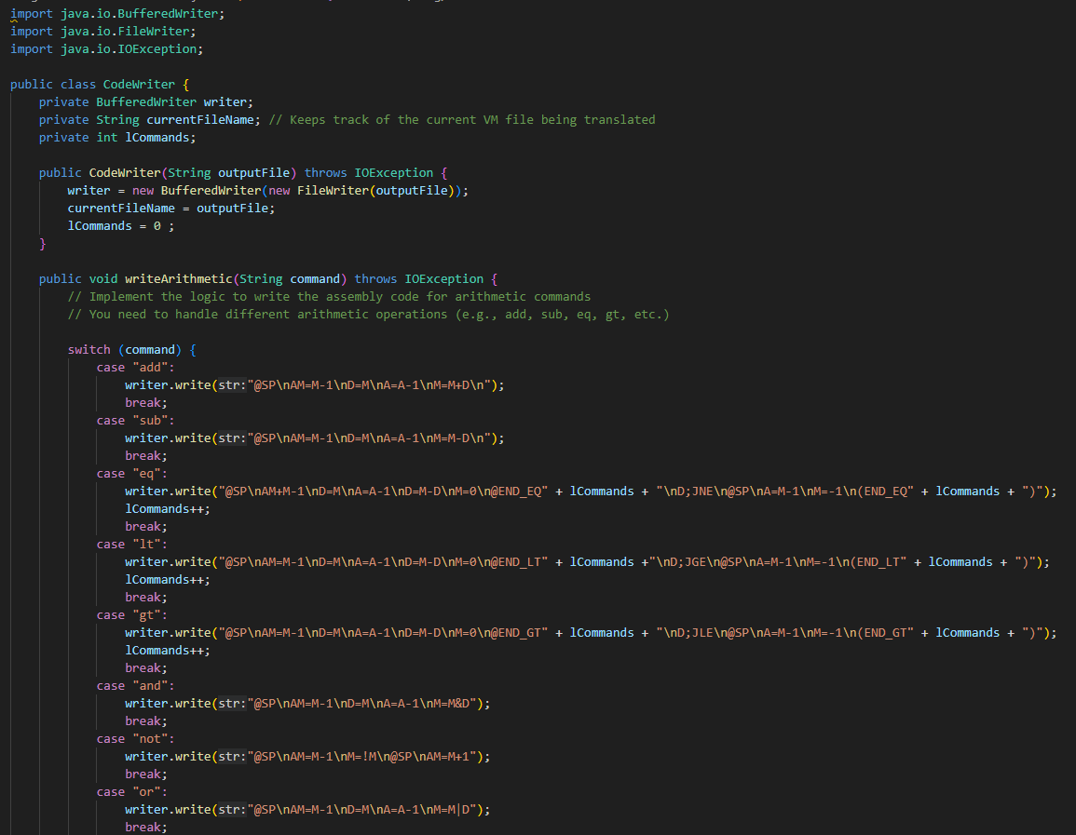Image resolution: width=1076 pixels, height=835 pixels.
Task: Place cursor on the lCommands field declaration
Action: pos(158,137)
